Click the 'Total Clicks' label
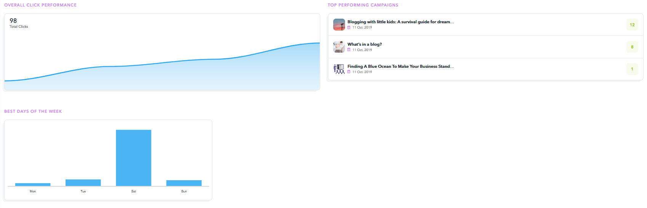This screenshot has height=208, width=647. tap(19, 27)
